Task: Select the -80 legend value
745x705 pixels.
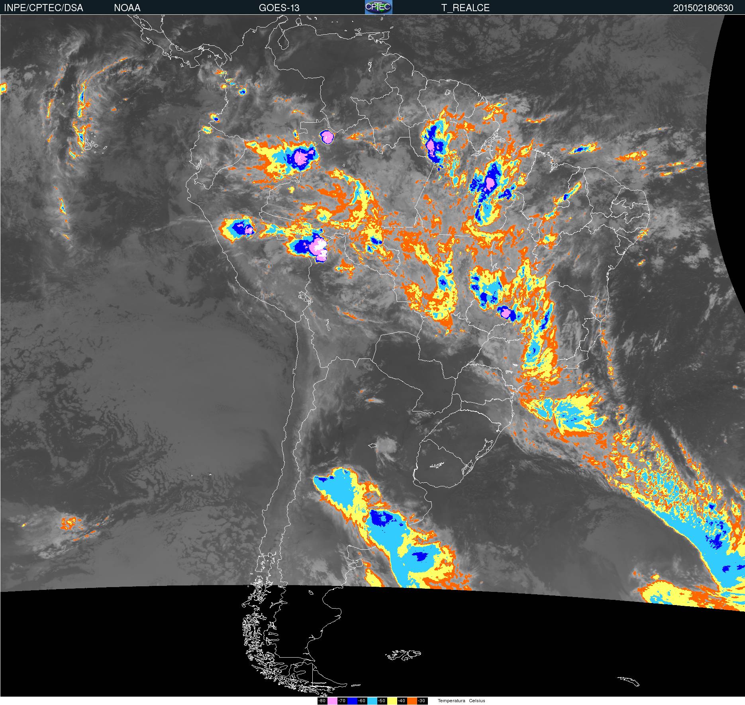Action: click(x=322, y=701)
